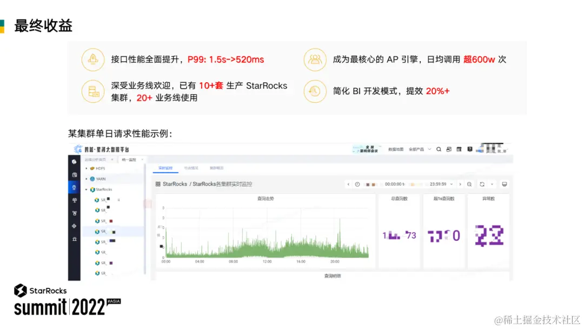The image size is (584, 329).
Task: Click the highlighted blue monitoring sidebar icon
Action: pyautogui.click(x=74, y=187)
